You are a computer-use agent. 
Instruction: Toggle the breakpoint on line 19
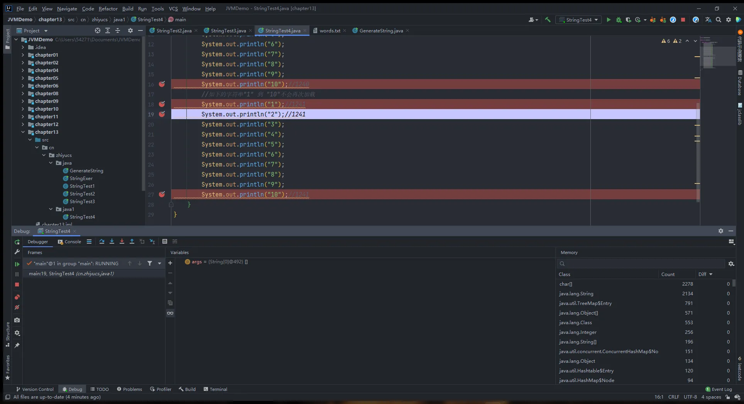pos(162,114)
